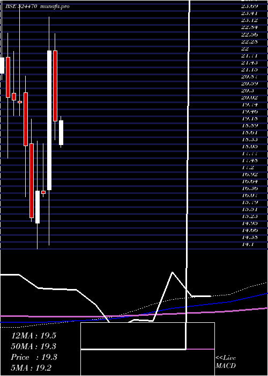
Task: Click the 19.46 axis value
Action: pyautogui.click(x=249, y=112)
